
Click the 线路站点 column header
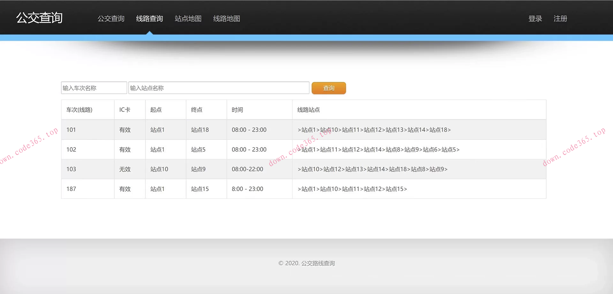308,110
